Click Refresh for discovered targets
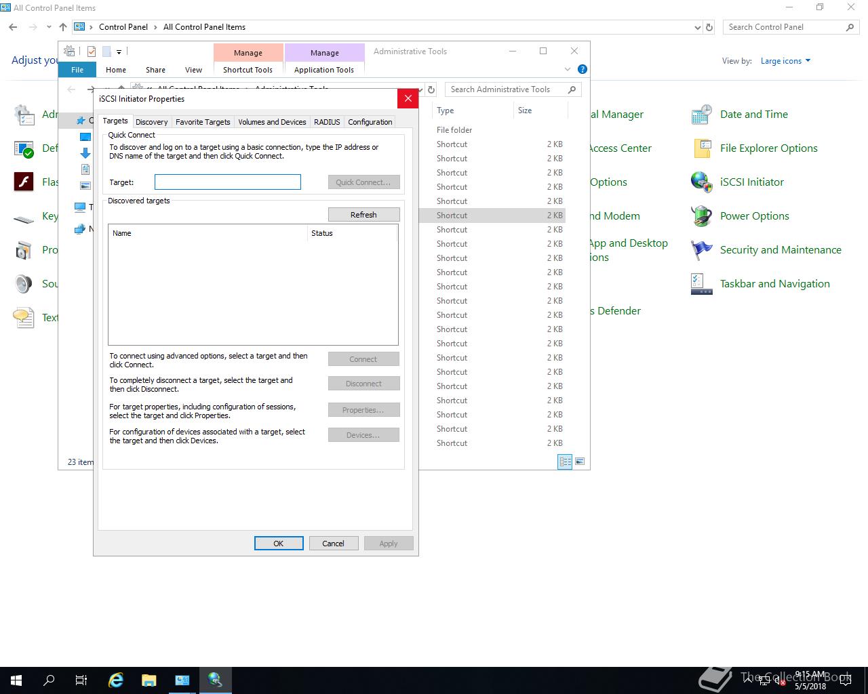 pos(363,215)
